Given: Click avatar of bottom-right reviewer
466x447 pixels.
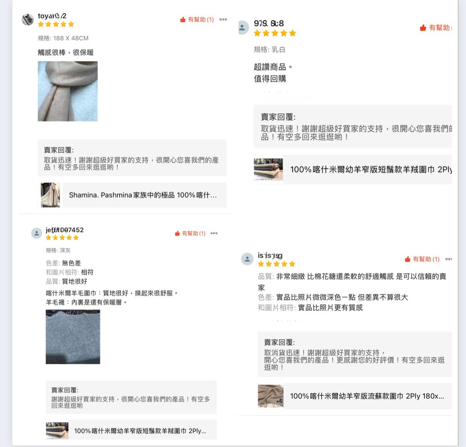Looking at the screenshot, I should click(247, 259).
